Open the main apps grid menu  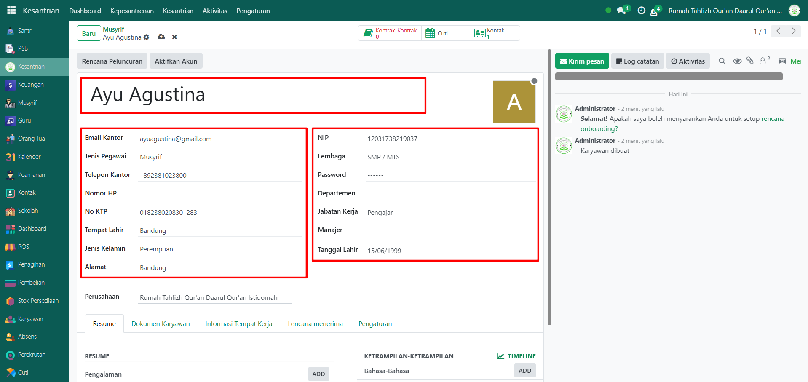click(11, 10)
